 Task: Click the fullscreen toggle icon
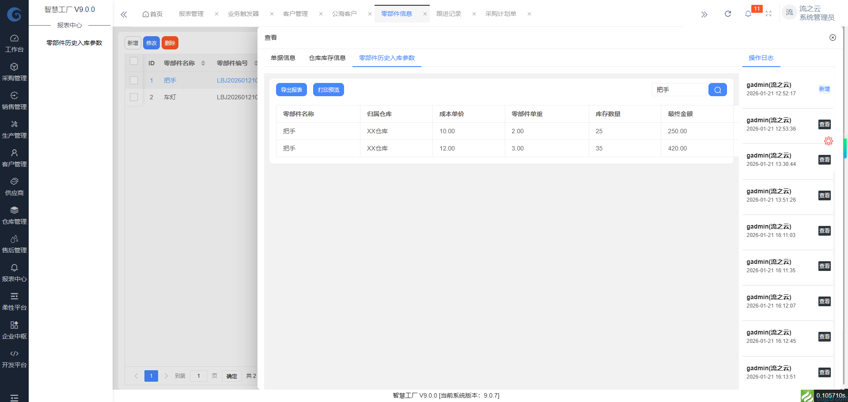tap(768, 14)
